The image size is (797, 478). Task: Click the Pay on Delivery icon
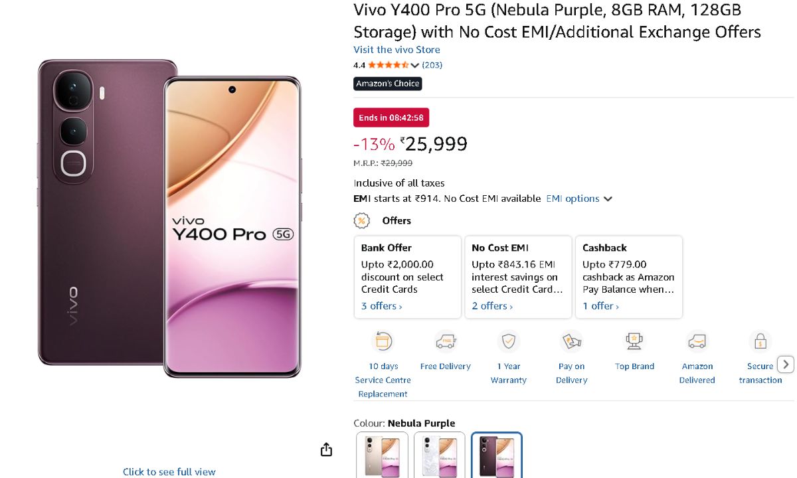click(571, 341)
